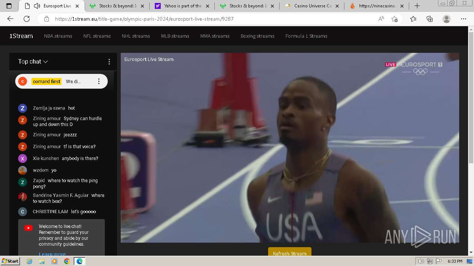
Task: Open chat options three-dot menu
Action: (x=109, y=62)
